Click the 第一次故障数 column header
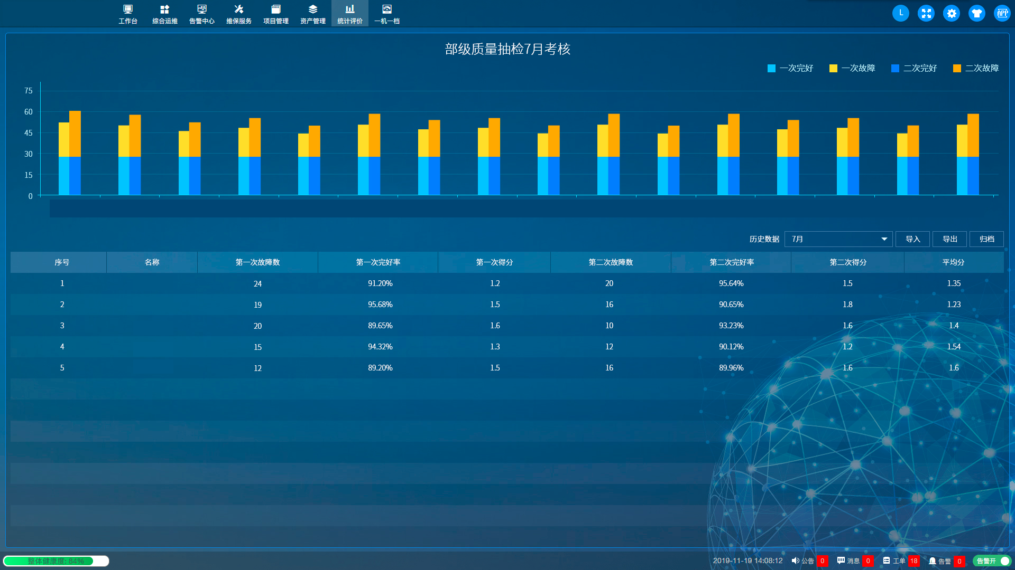 point(257,262)
